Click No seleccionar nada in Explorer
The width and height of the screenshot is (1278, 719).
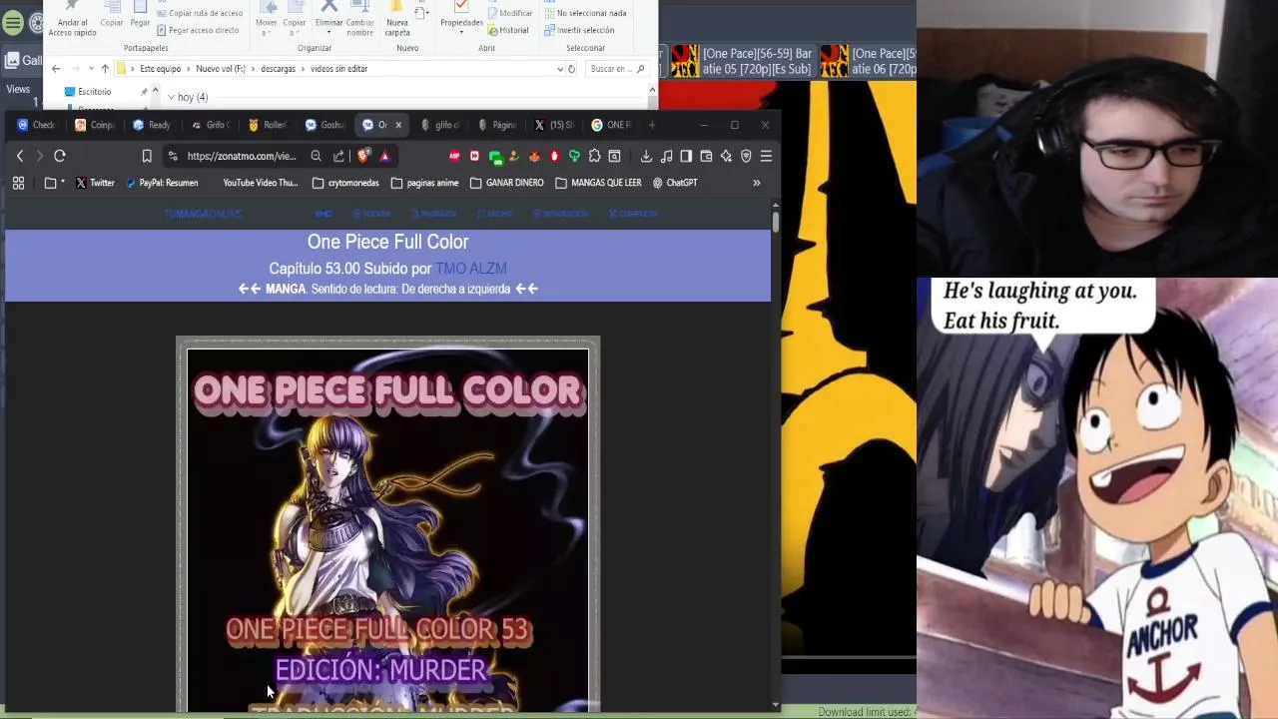click(x=585, y=13)
